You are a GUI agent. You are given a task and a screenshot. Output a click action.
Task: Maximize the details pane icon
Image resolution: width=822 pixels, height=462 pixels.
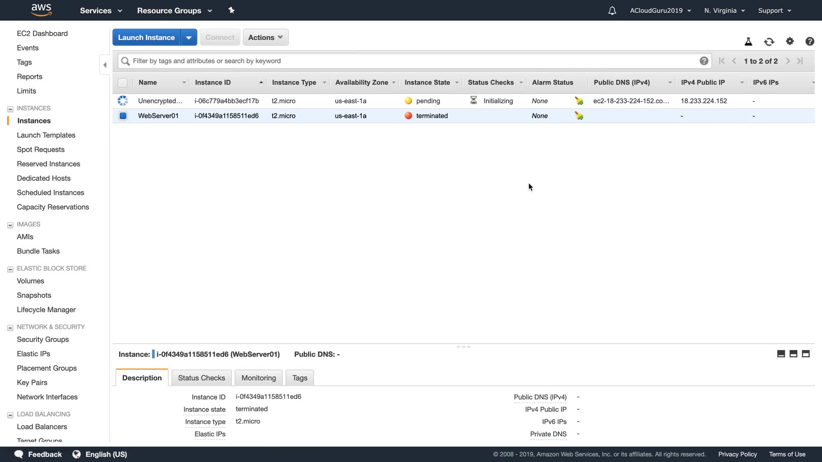pyautogui.click(x=806, y=354)
